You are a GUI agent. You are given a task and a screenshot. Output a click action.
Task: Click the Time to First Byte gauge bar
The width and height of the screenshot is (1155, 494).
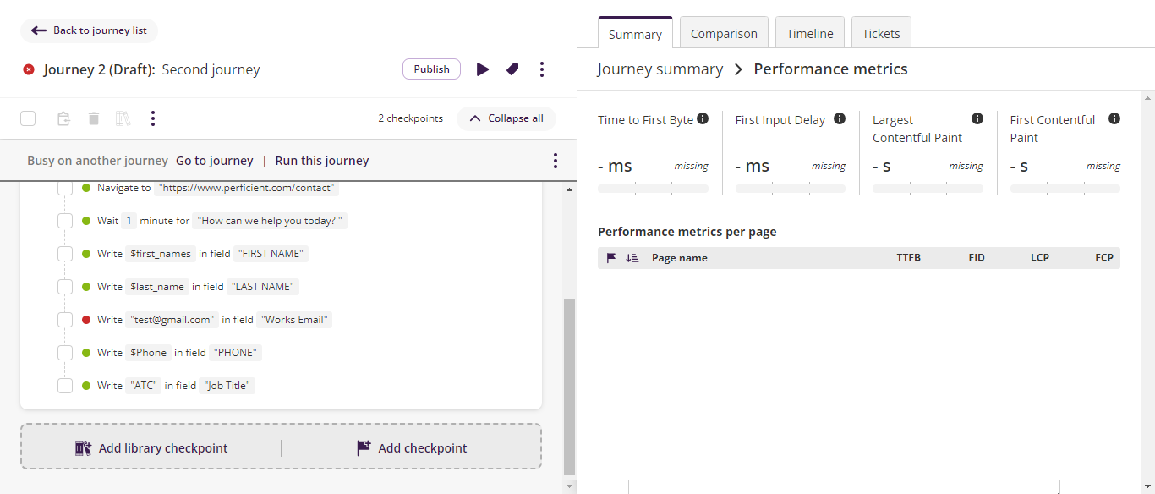(x=653, y=189)
